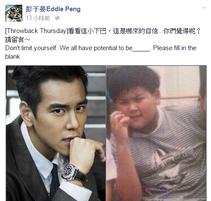Click the 看看這小下巴 Chinese caption
Image resolution: width=211 pixels, height=201 pixels.
click(87, 31)
